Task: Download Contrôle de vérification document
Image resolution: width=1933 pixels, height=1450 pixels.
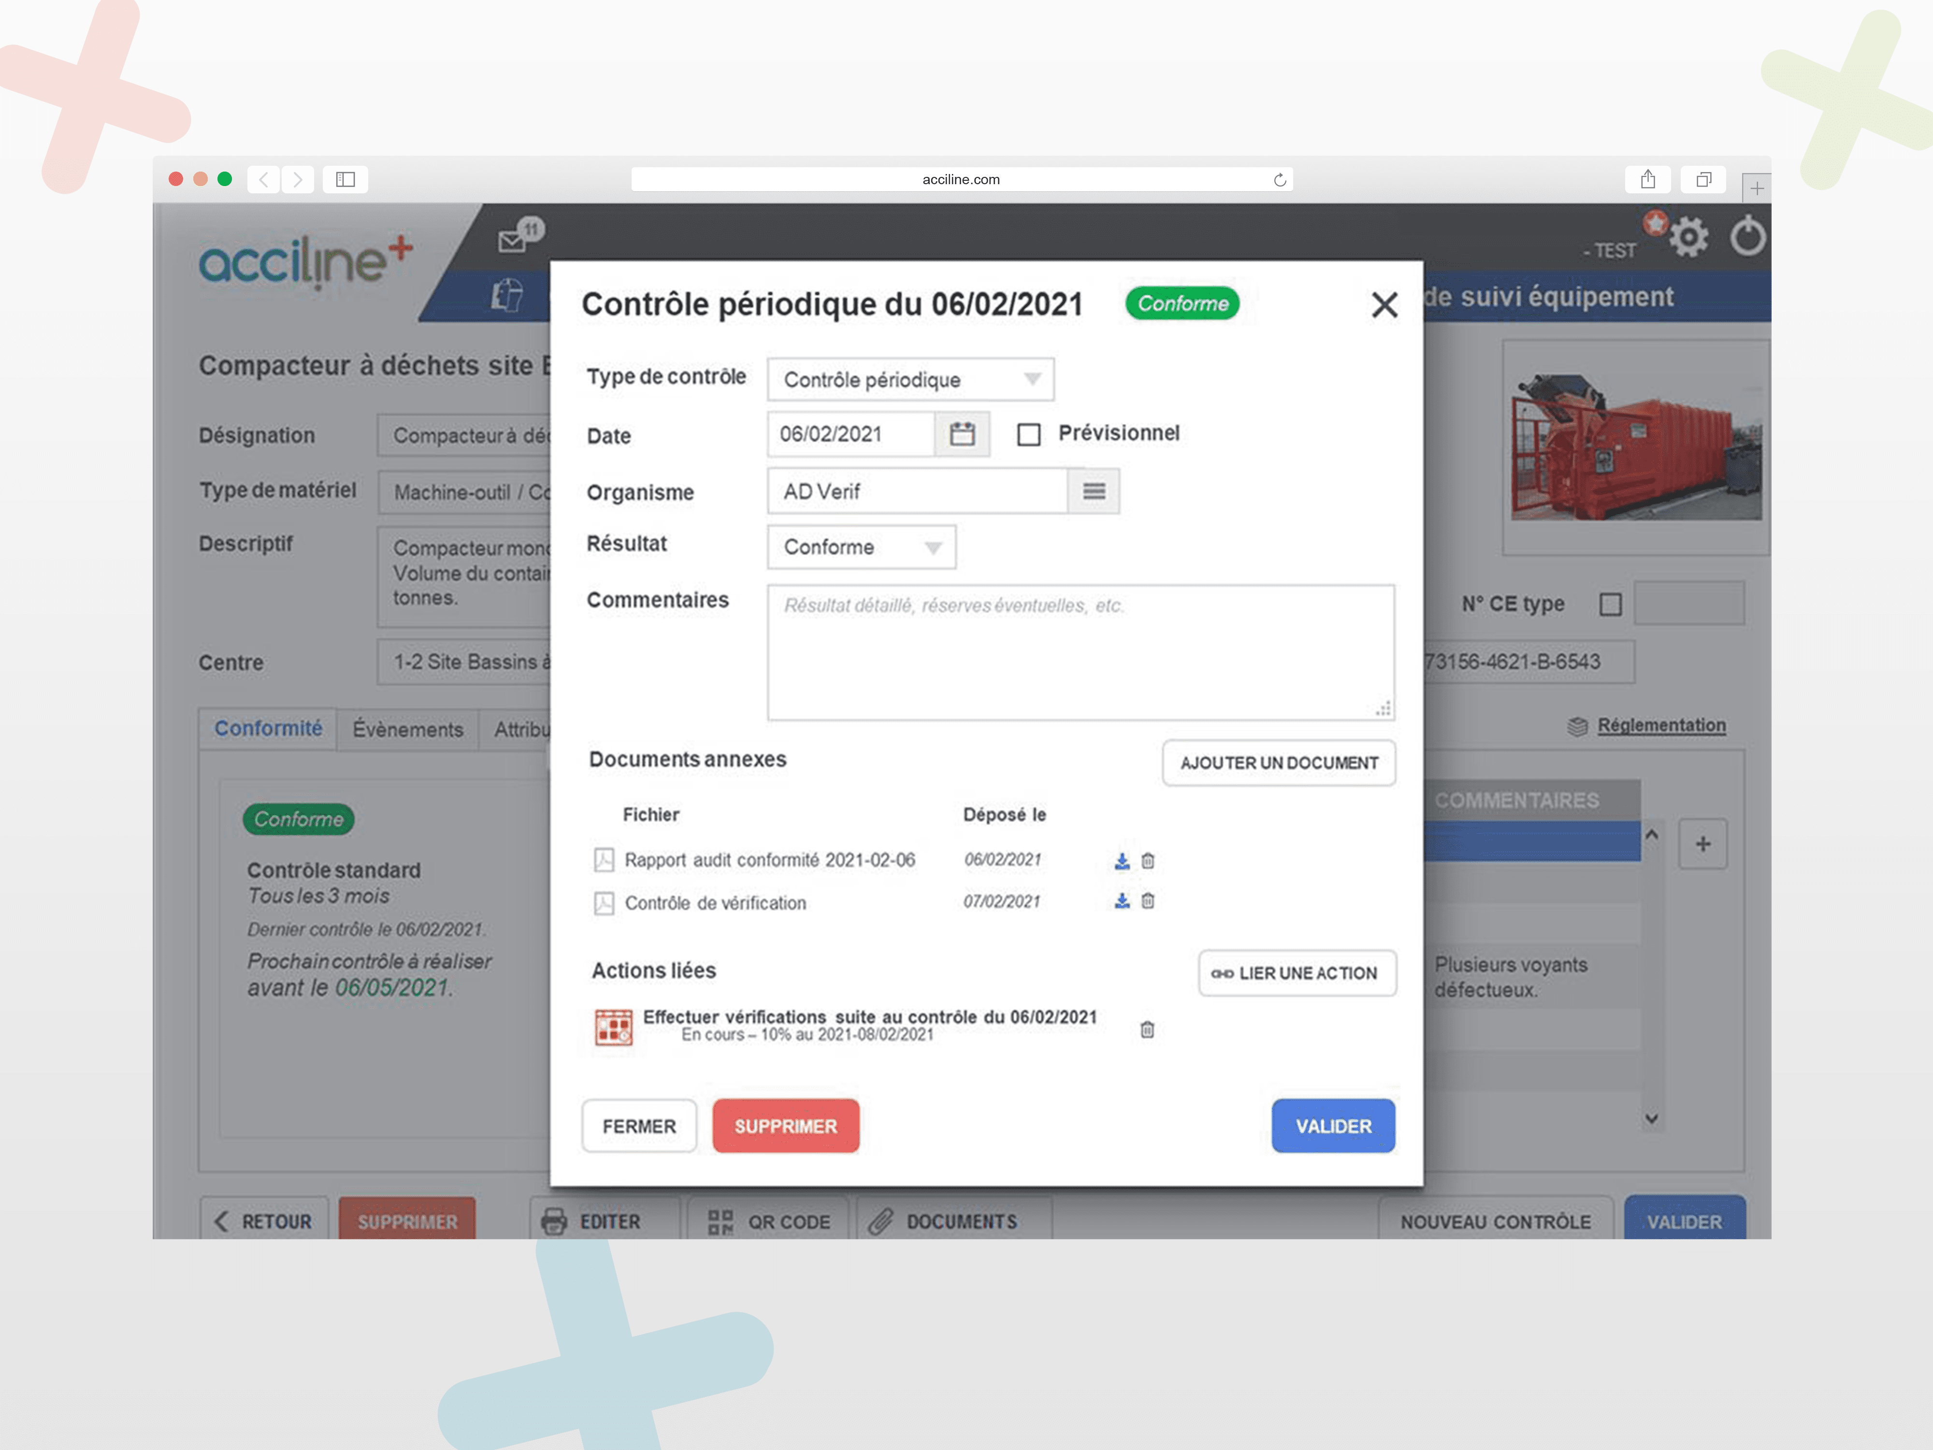Action: (x=1122, y=901)
